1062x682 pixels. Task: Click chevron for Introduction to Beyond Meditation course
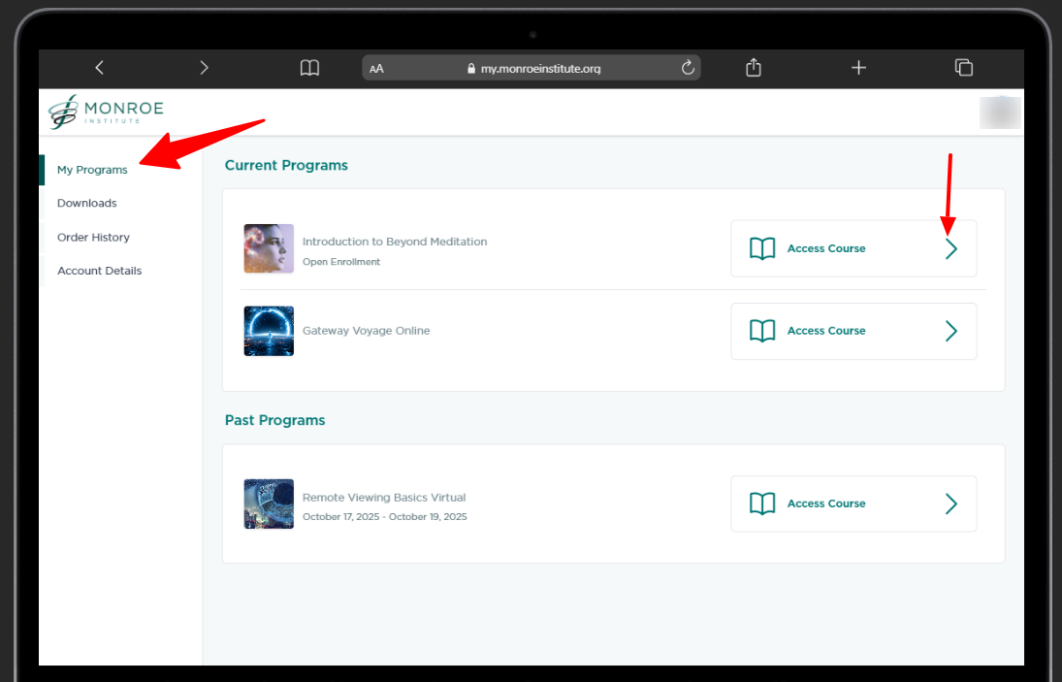click(x=950, y=249)
